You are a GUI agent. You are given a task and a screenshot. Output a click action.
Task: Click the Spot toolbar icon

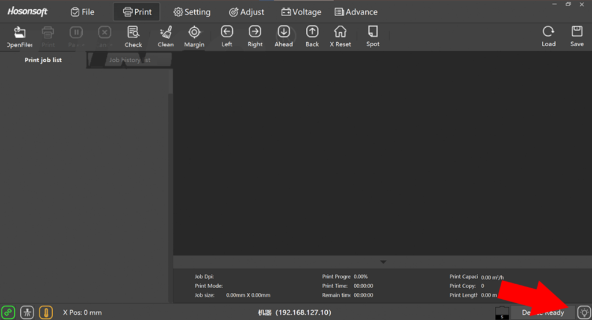point(373,36)
